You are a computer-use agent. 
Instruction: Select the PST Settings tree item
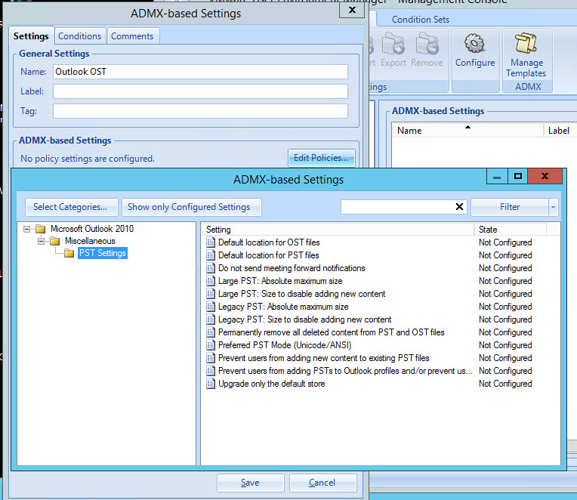103,253
